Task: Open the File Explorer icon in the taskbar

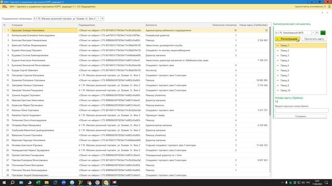Action: (x=47, y=182)
